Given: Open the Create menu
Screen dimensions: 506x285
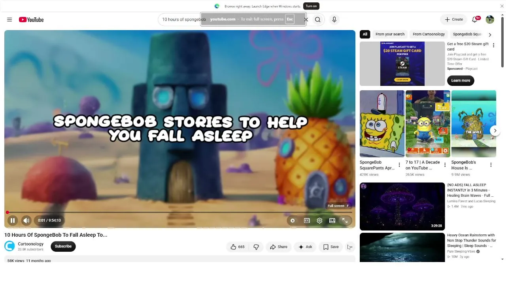Looking at the screenshot, I should pos(453,19).
